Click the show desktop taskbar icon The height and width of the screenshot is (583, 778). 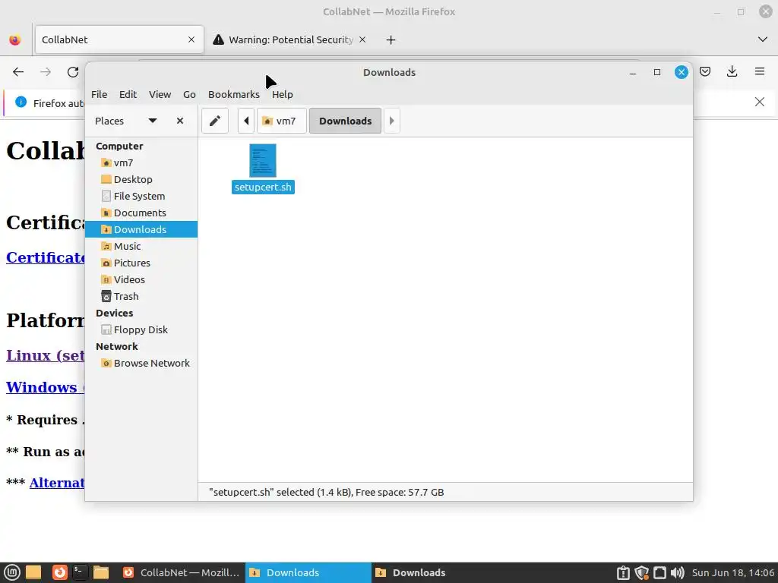[x=33, y=572]
